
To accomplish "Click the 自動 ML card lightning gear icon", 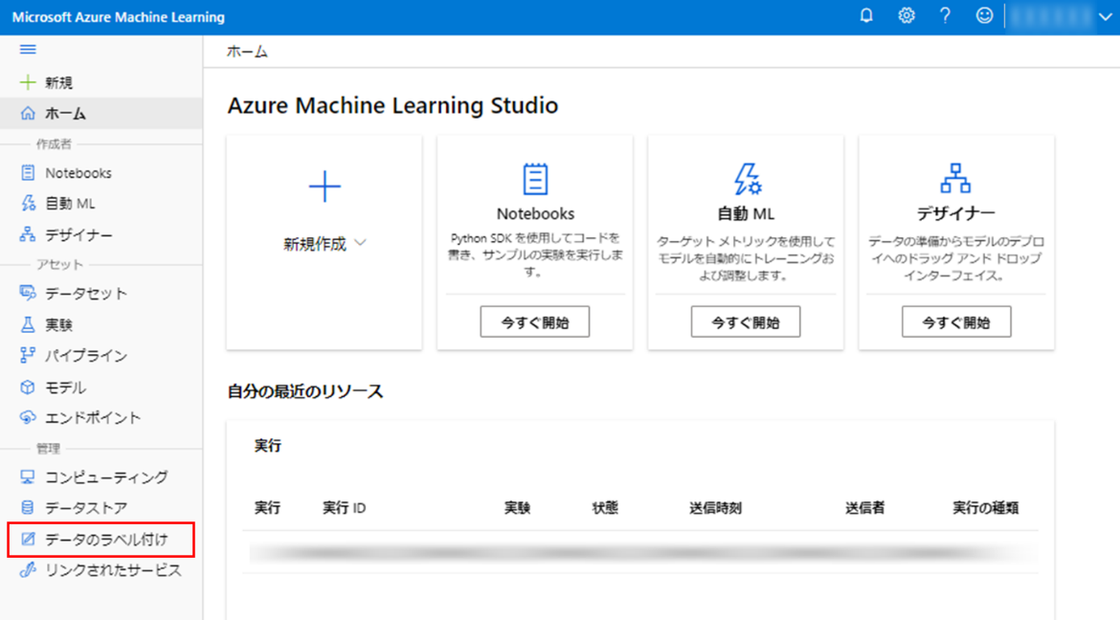I will (x=747, y=179).
